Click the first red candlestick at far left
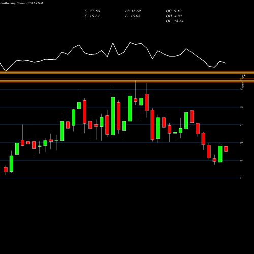This screenshot has height=254, width=254. pyautogui.click(x=6, y=170)
